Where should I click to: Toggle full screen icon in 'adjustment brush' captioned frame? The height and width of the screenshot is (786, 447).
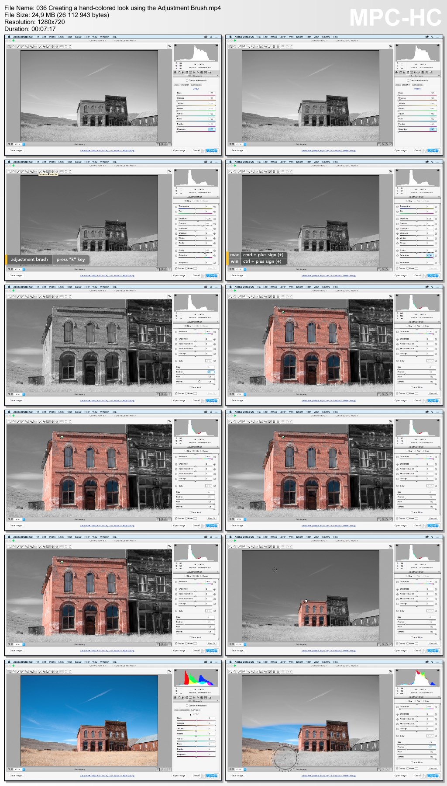point(169,171)
